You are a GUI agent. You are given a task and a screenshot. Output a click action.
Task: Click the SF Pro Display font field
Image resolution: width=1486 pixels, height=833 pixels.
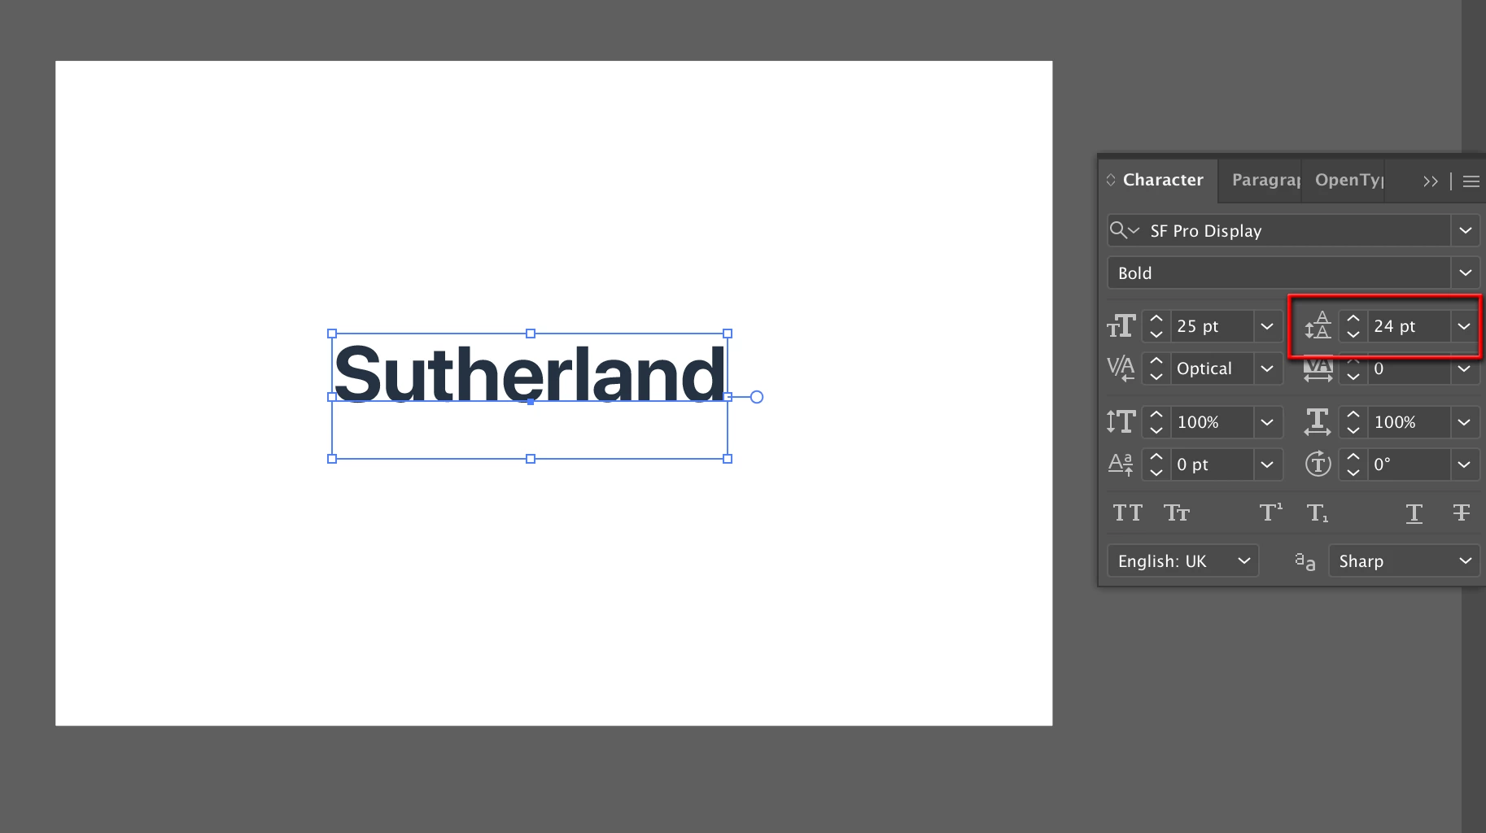coord(1294,230)
